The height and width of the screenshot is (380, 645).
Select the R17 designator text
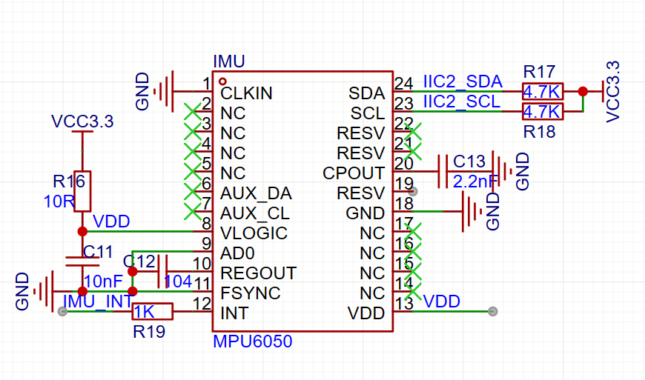(539, 71)
